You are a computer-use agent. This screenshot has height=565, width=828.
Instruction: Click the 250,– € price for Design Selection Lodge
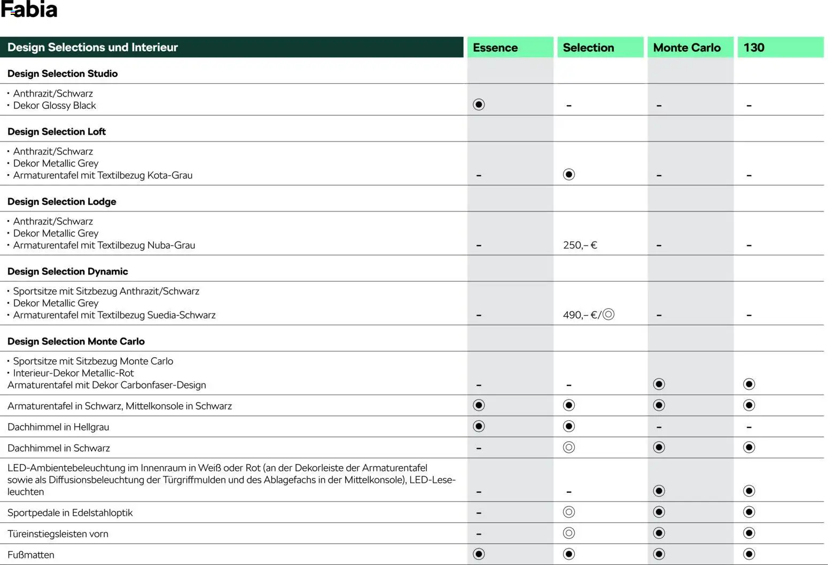point(580,245)
